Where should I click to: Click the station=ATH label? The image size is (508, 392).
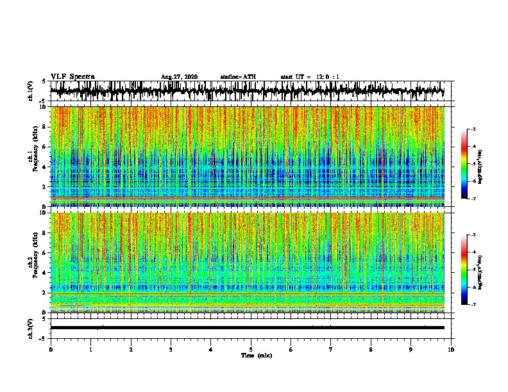(238, 77)
